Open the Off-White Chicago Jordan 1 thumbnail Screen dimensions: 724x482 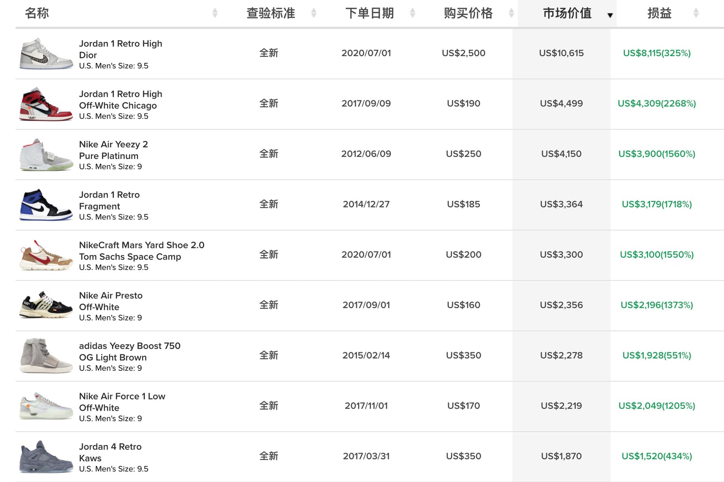coord(45,104)
